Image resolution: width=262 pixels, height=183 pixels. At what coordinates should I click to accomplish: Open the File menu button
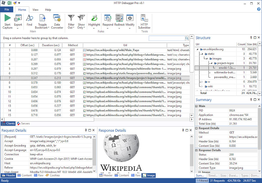pyautogui.click(x=7, y=10)
